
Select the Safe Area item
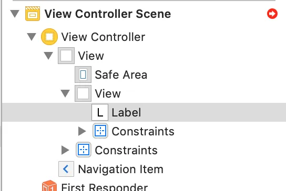(121, 75)
